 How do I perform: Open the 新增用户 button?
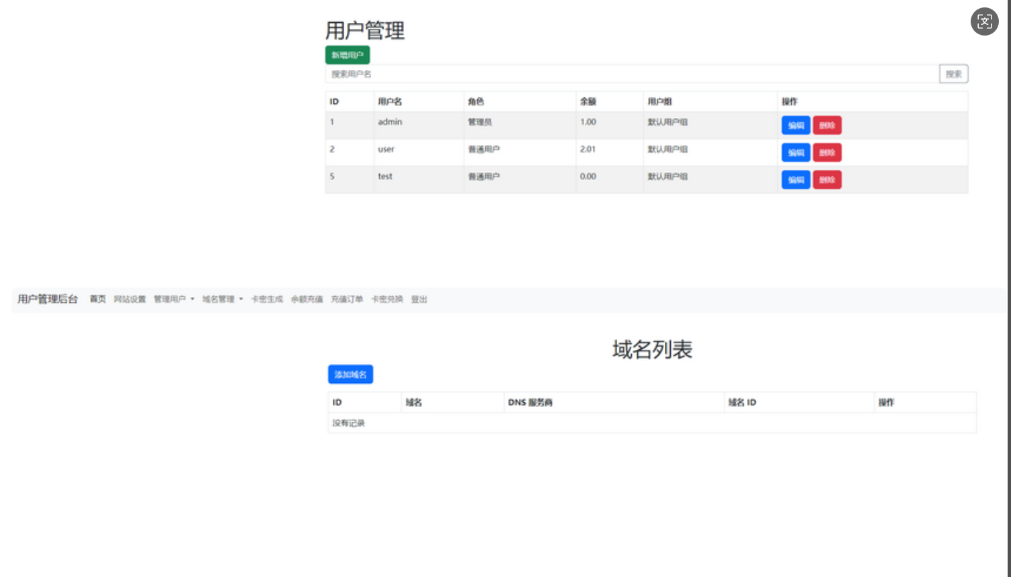coord(347,55)
